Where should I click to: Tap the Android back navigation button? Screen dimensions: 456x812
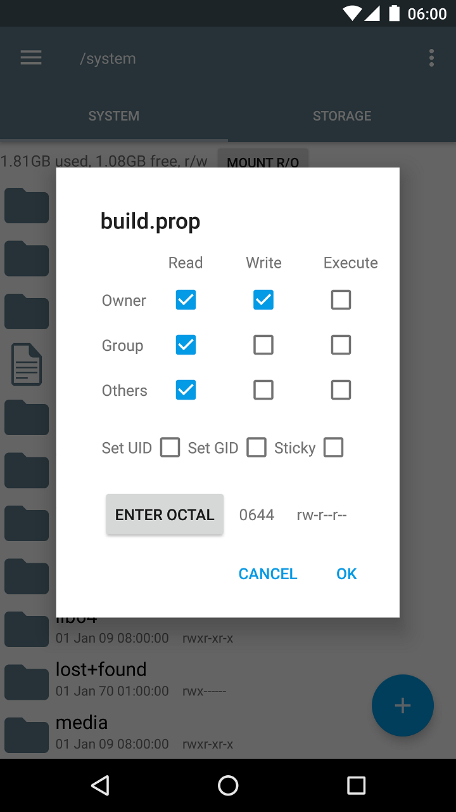(99, 785)
